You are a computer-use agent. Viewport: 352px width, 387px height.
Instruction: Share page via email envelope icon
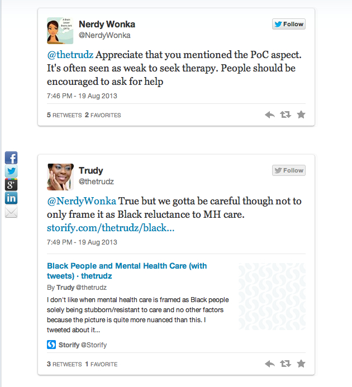pos(11,212)
